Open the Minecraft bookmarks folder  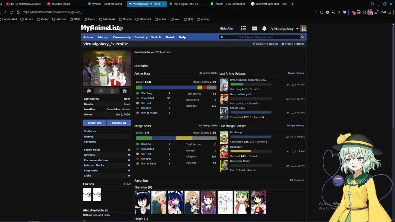pos(143,19)
